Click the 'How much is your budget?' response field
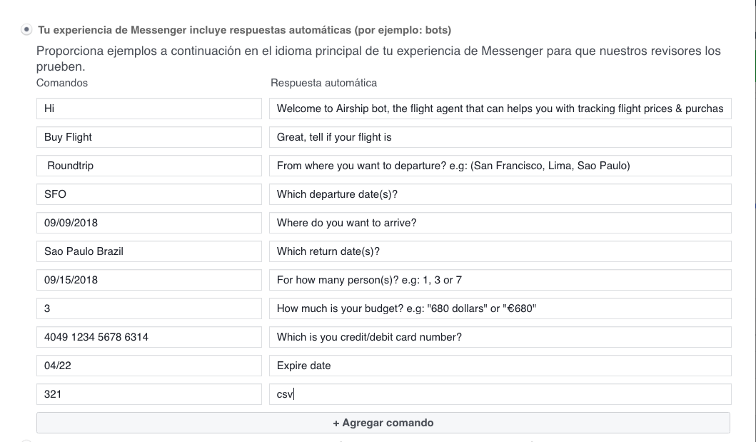Screen dimensions: 756x442 (x=500, y=308)
